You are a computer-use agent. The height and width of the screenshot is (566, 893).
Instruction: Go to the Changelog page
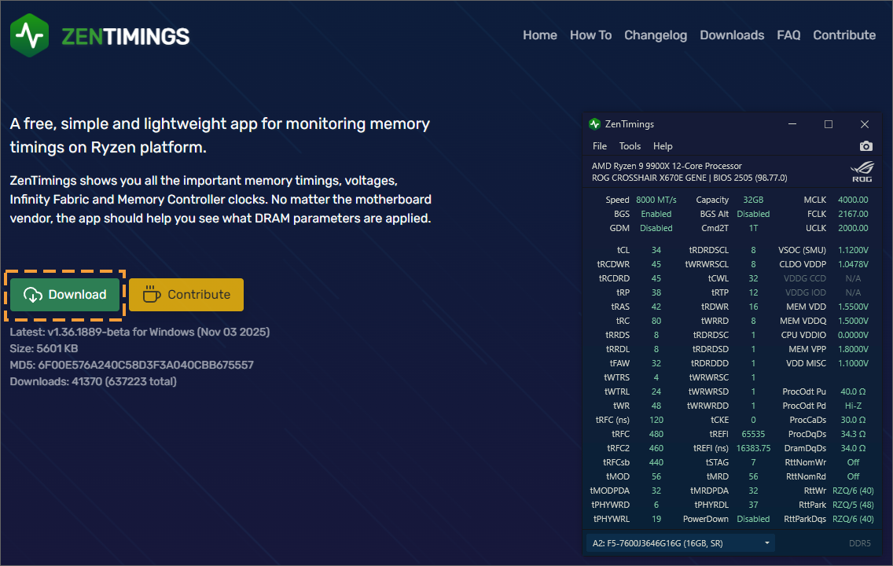[656, 35]
